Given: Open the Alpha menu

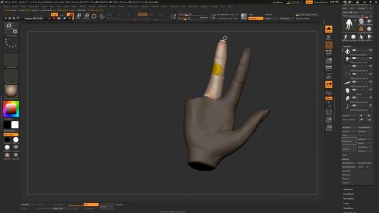Looking at the screenshot, I should [7, 7].
